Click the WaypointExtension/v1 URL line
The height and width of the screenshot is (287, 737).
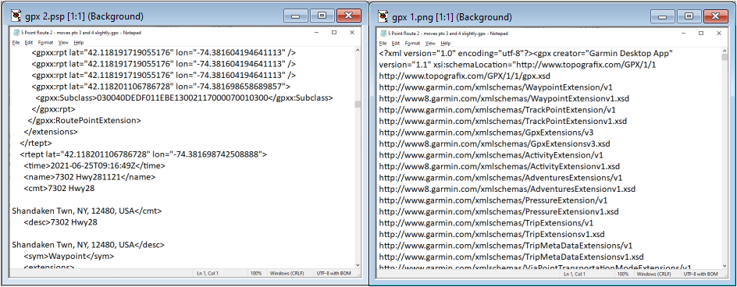click(496, 87)
